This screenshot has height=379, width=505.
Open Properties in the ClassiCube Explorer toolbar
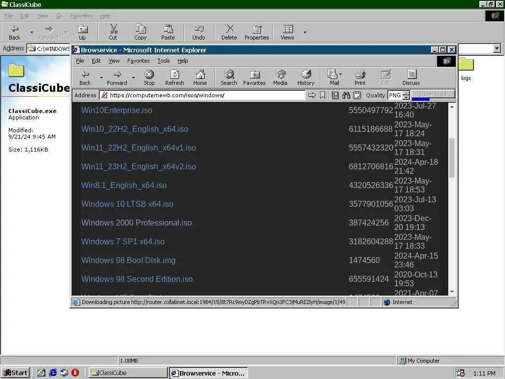point(256,32)
